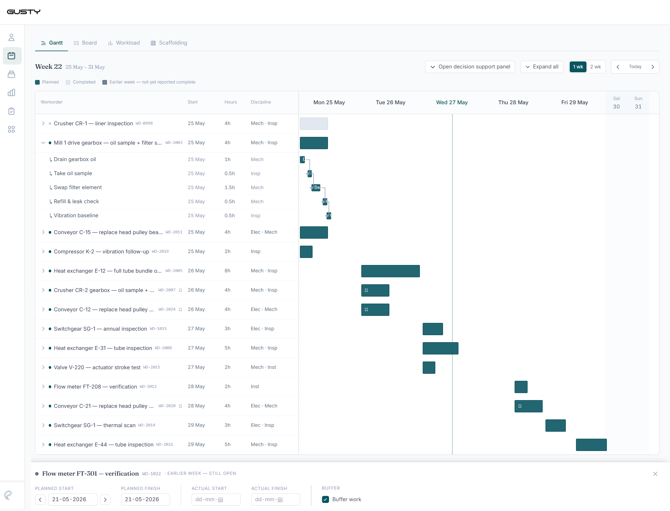Click the Discipline column header
The image size is (670, 511).
coord(261,102)
